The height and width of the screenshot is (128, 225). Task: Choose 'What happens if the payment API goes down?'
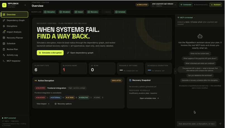(200, 58)
